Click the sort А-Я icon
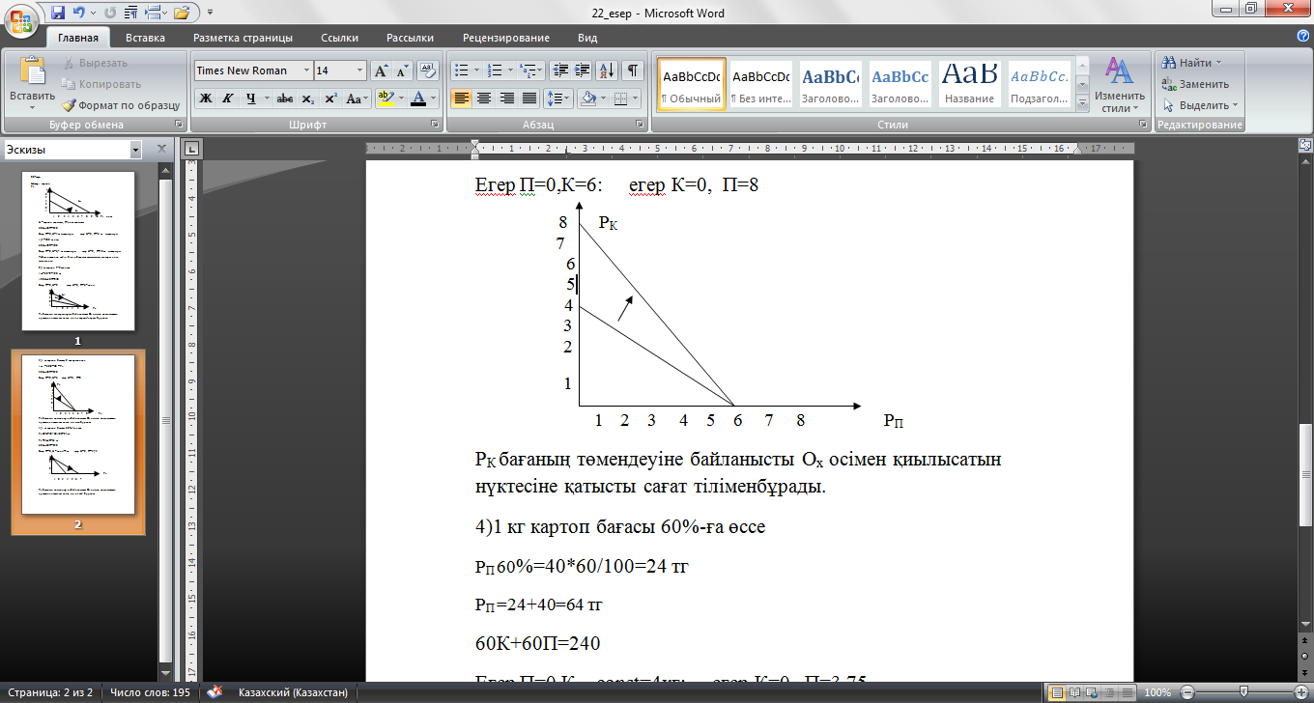The height and width of the screenshot is (703, 1314). [x=608, y=70]
